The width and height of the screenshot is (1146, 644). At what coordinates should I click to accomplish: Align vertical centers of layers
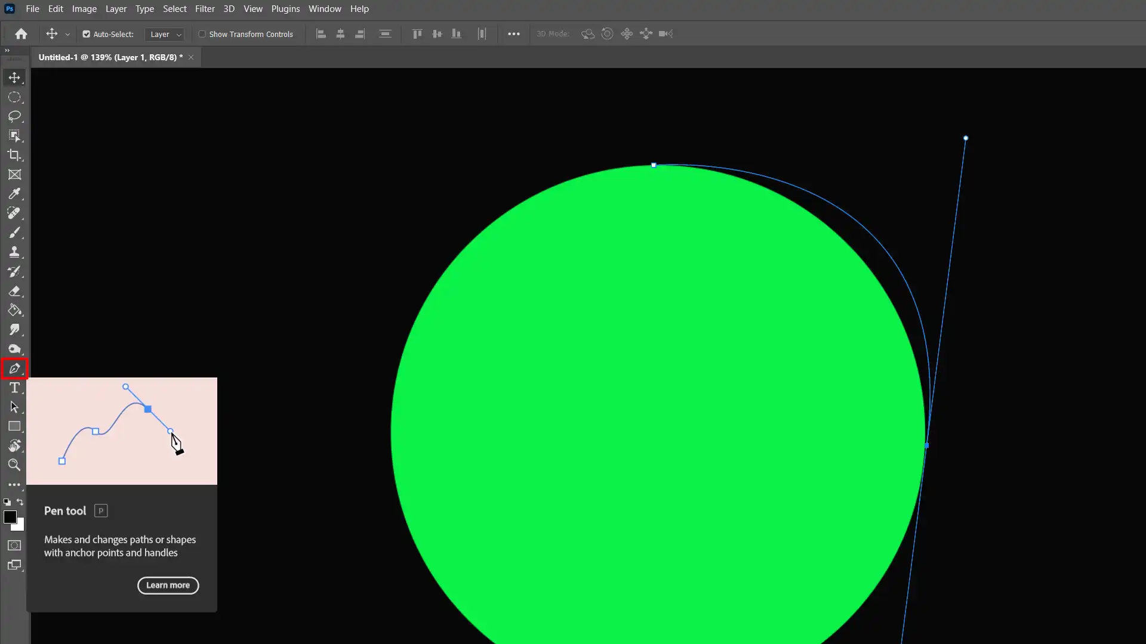click(x=437, y=34)
